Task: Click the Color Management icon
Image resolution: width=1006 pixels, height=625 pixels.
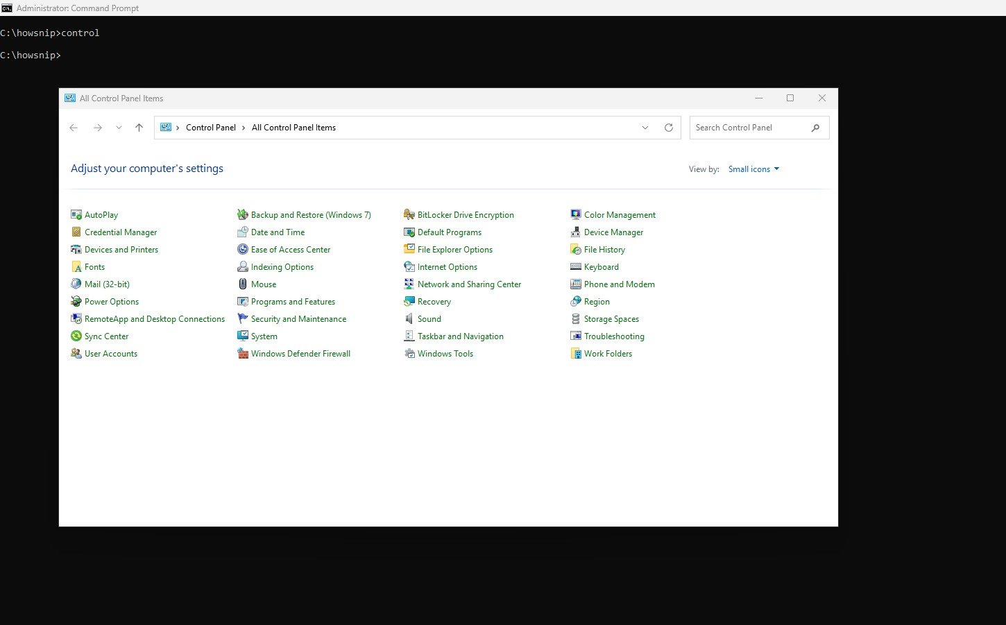Action: pyautogui.click(x=576, y=215)
